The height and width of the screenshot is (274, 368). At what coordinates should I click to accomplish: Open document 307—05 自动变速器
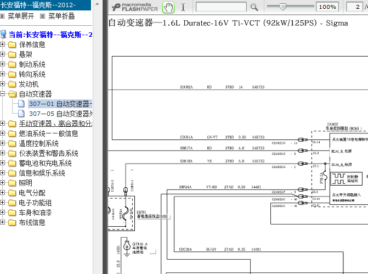(60, 114)
